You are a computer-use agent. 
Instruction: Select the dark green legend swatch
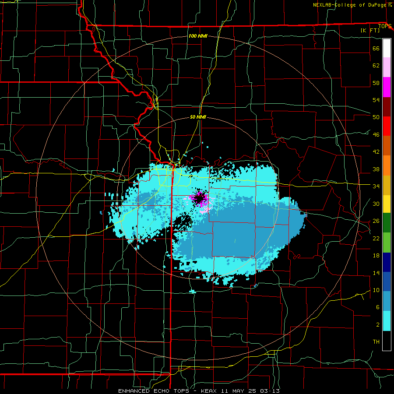(x=387, y=223)
